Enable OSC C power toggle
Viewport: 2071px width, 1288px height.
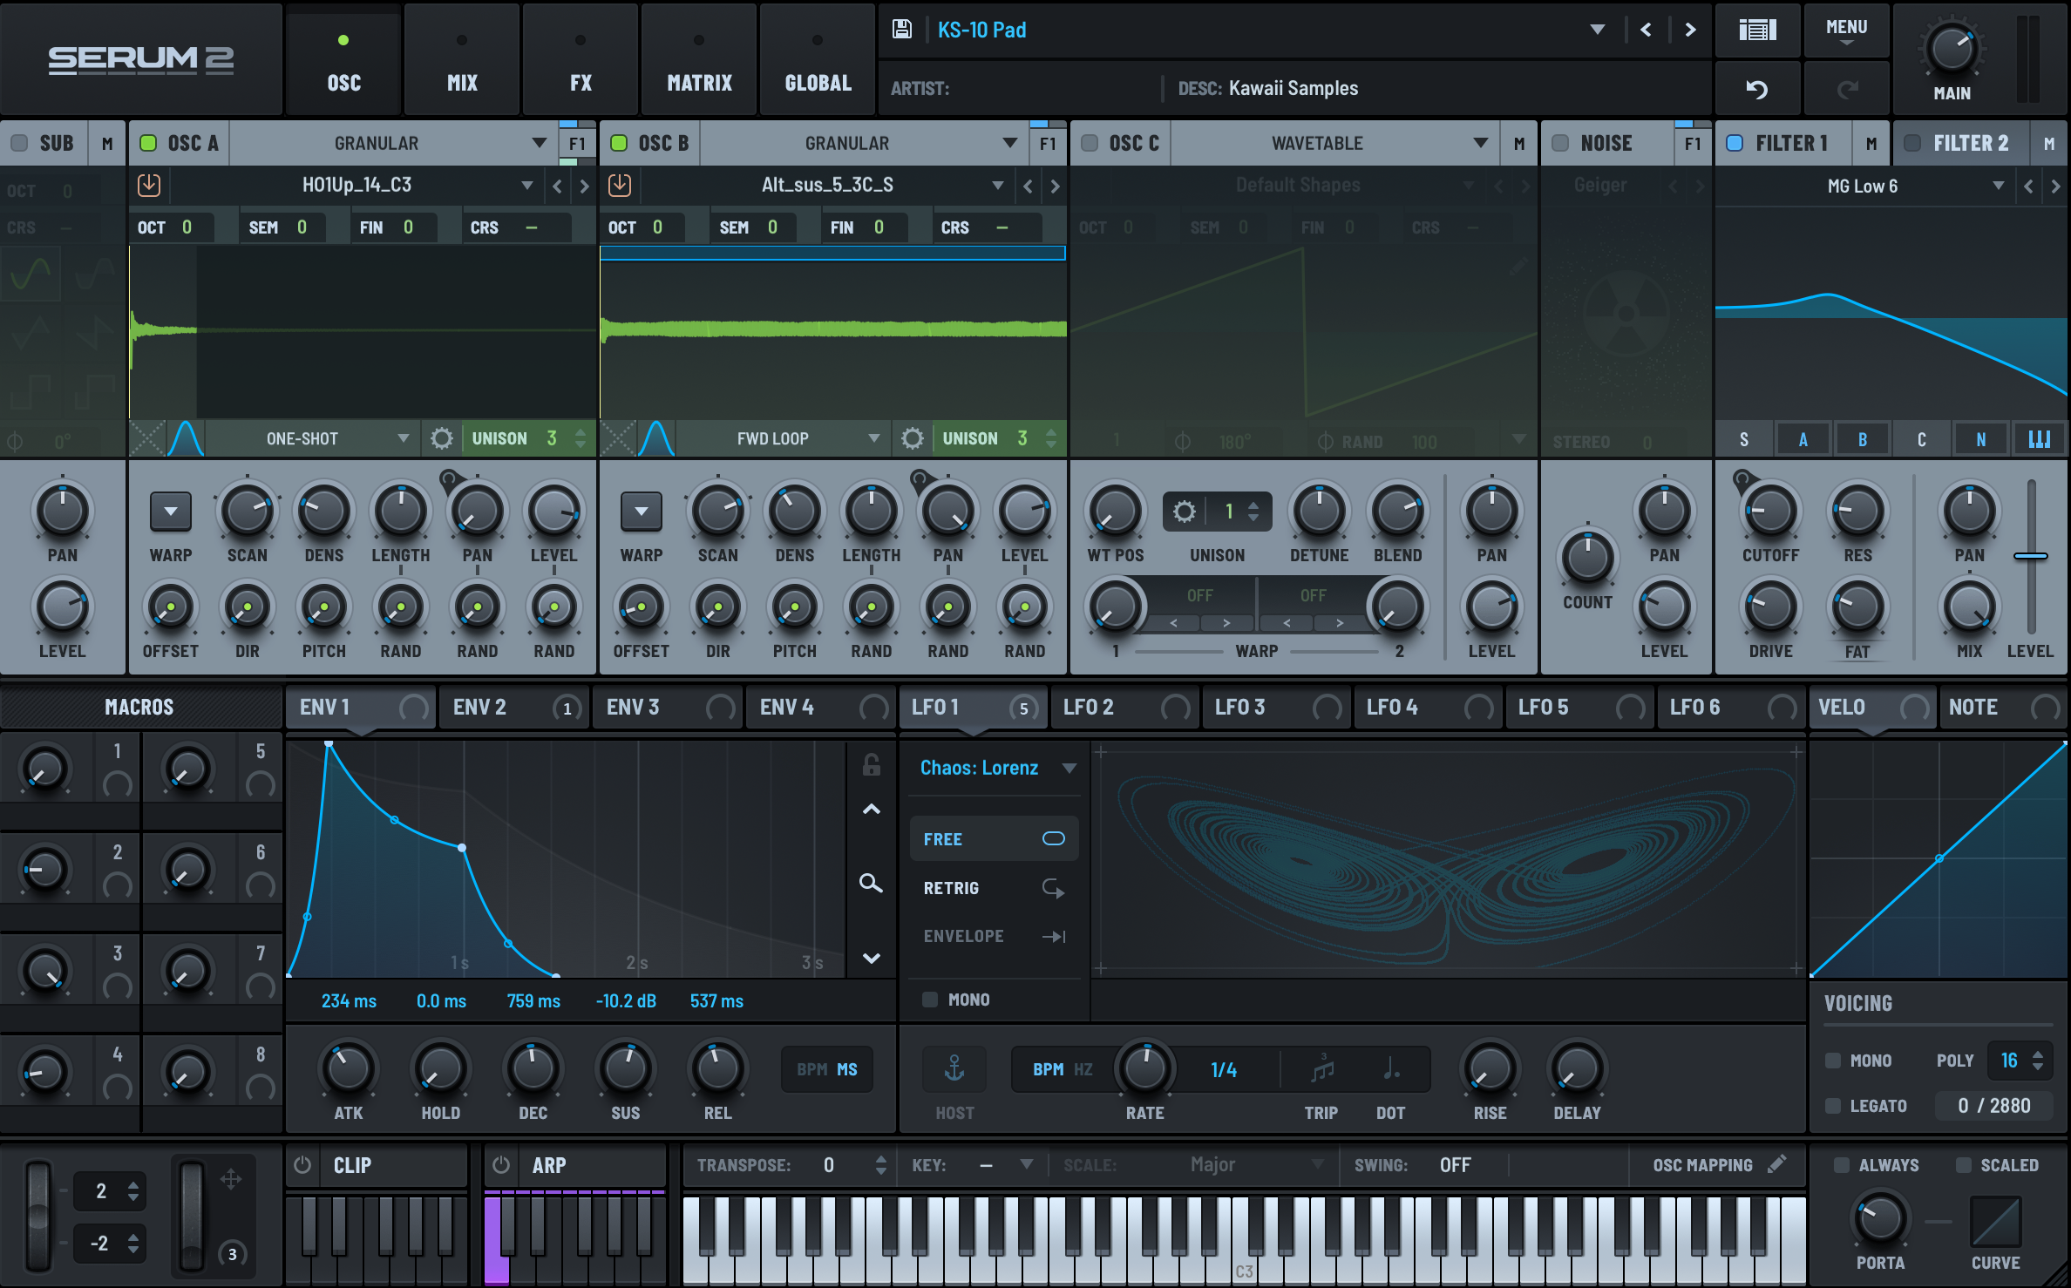1090,143
